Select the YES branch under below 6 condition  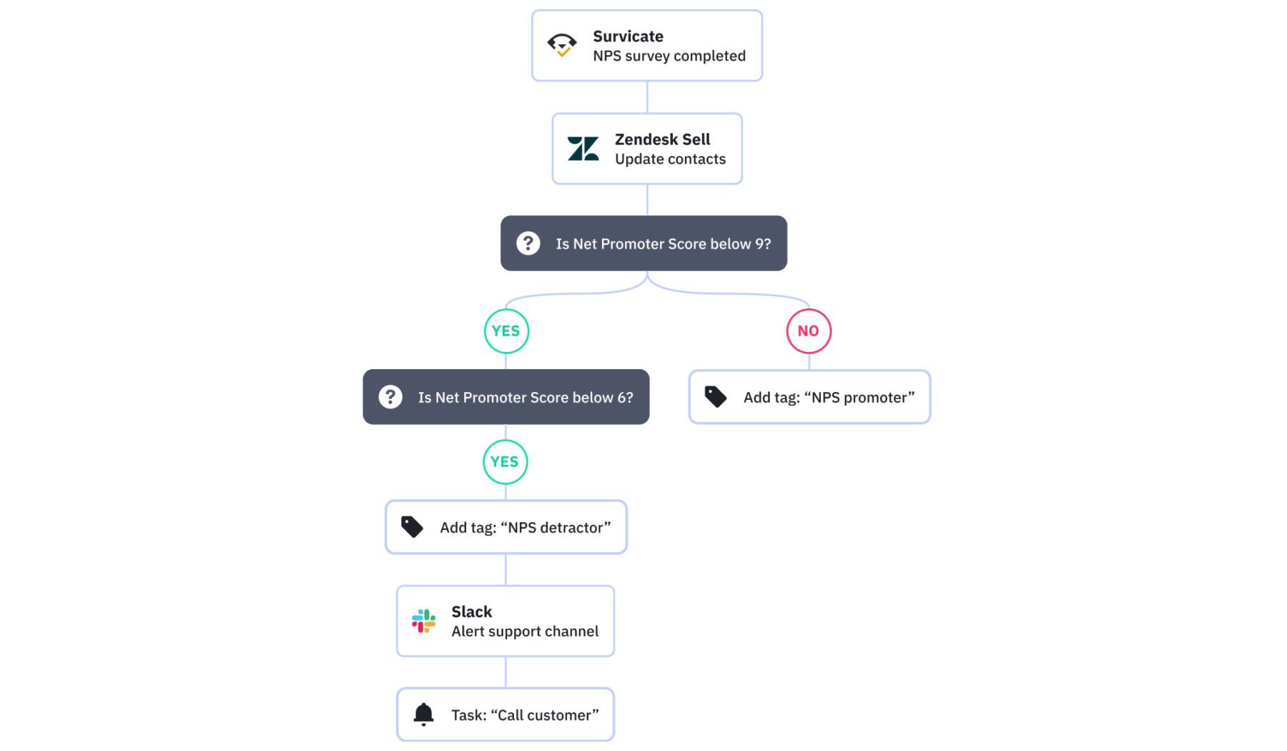[505, 462]
